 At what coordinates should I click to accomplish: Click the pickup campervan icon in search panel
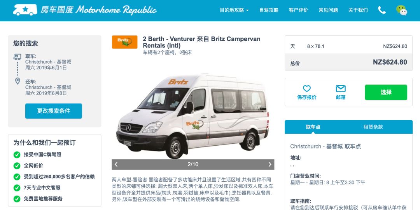point(17,57)
